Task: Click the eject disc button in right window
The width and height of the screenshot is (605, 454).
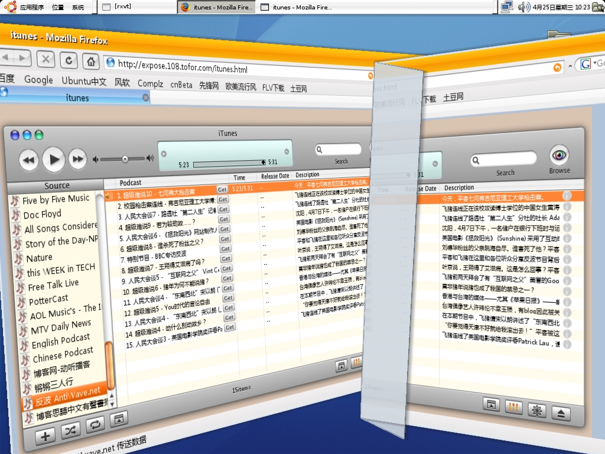Action: click(x=561, y=414)
